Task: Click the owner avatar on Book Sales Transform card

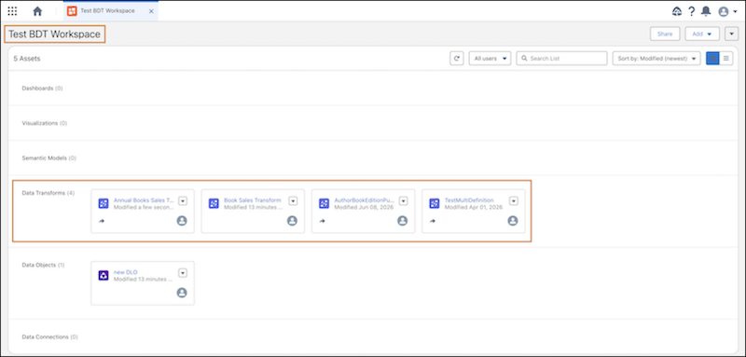Action: click(292, 221)
